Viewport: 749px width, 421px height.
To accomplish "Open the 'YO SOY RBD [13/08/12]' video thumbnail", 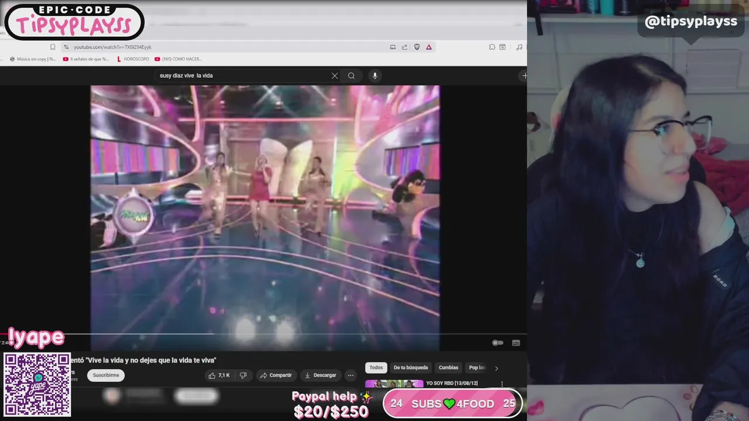I will 394,384.
